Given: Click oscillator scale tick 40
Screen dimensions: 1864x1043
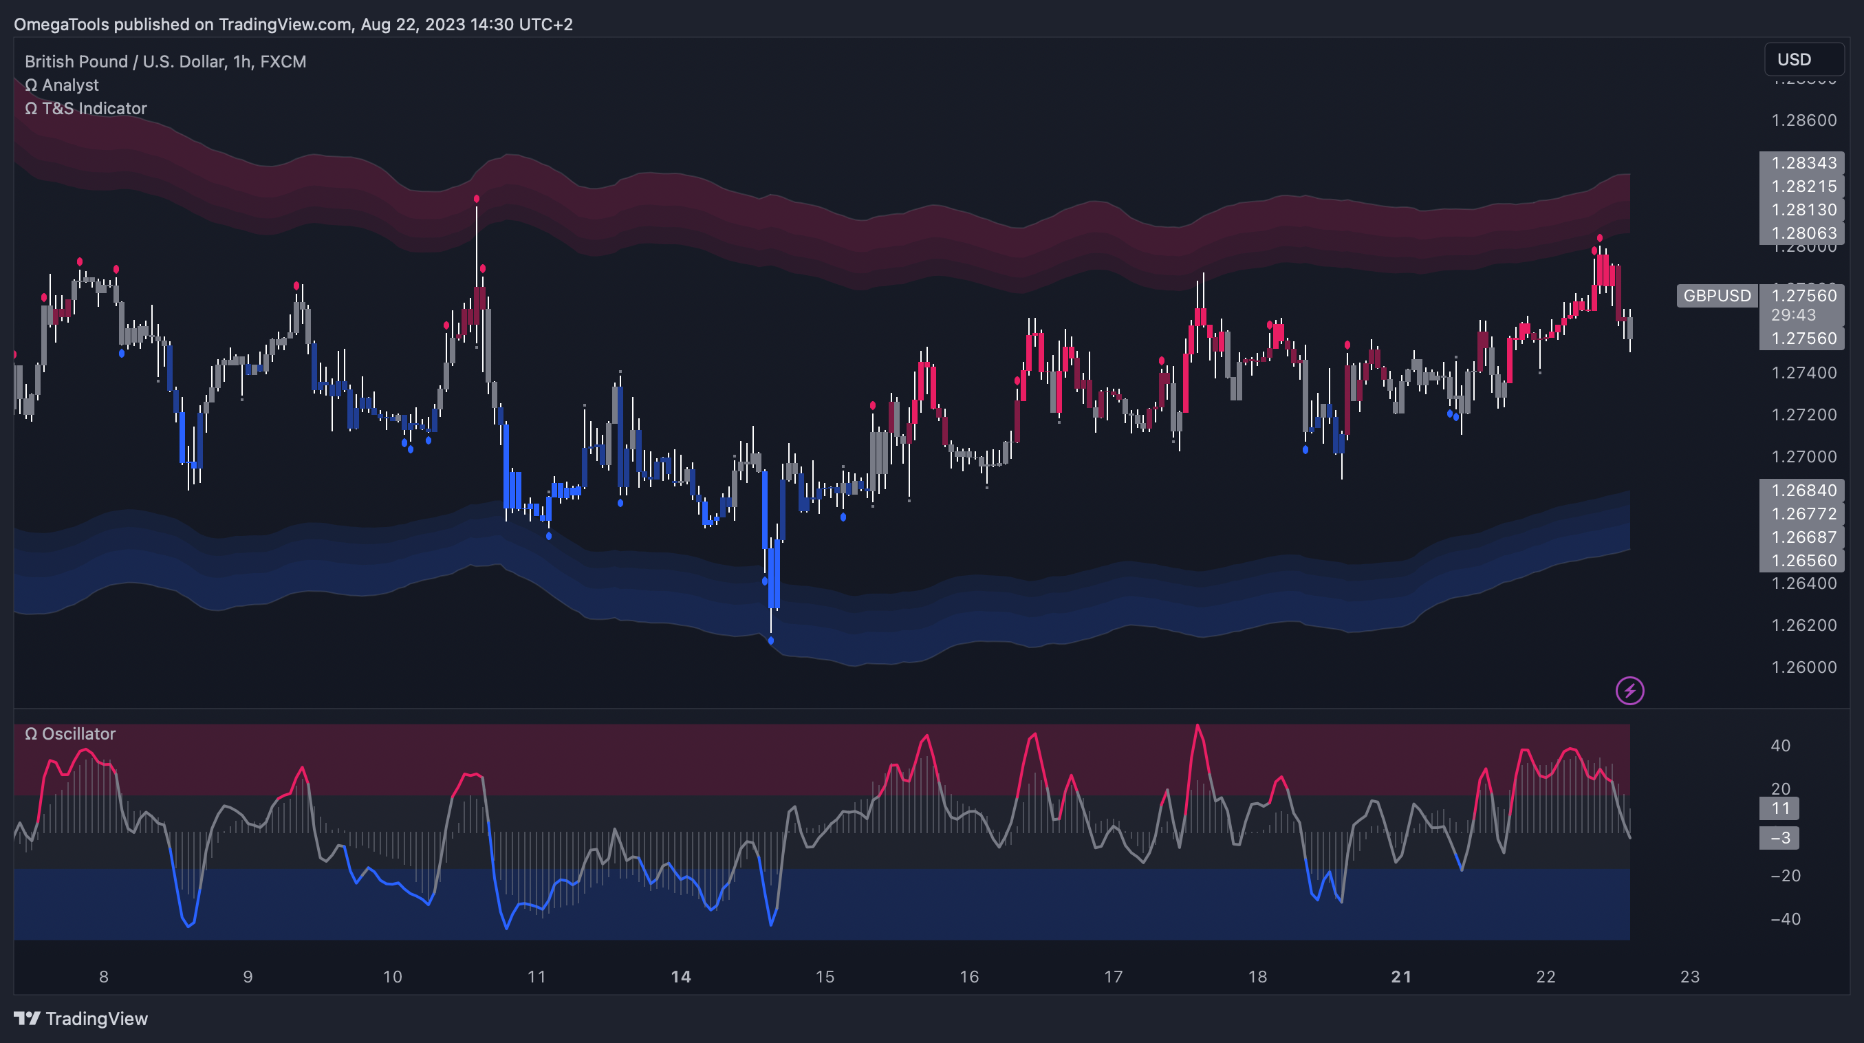Looking at the screenshot, I should tap(1780, 746).
